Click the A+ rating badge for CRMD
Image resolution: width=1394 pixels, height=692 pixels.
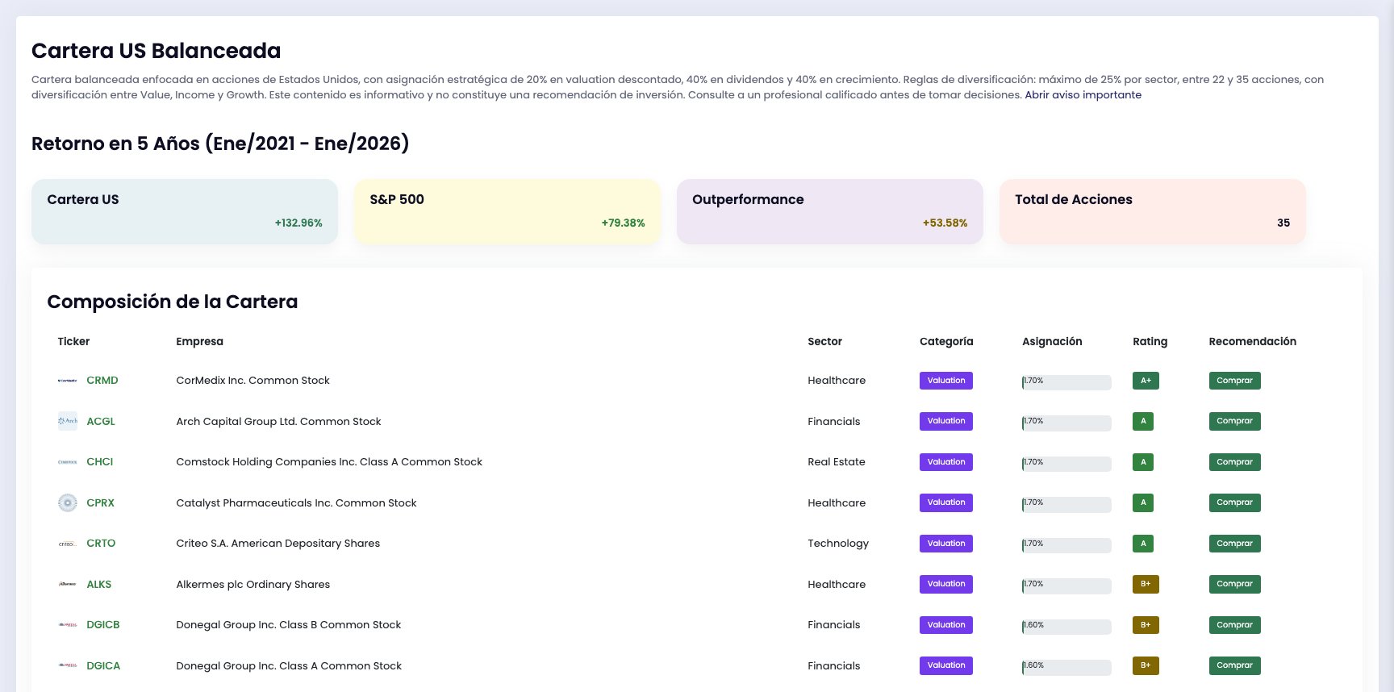[1146, 381]
